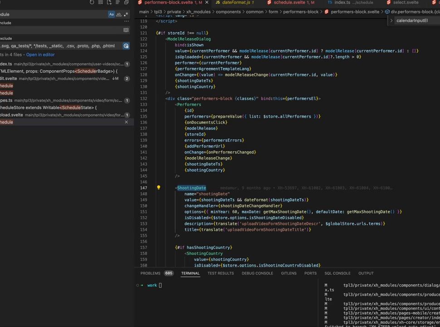The width and height of the screenshot is (440, 327).
Task: Open the Test Results panel tab
Action: tap(220, 273)
